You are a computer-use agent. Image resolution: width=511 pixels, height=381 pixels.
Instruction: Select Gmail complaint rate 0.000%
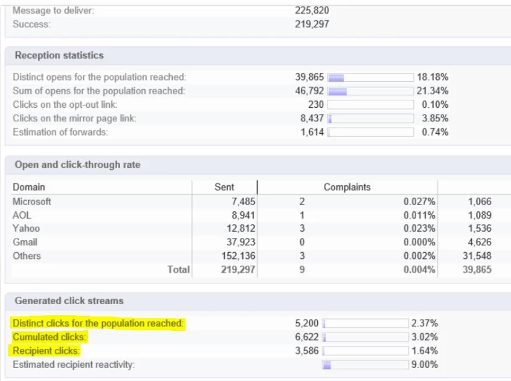tap(419, 242)
